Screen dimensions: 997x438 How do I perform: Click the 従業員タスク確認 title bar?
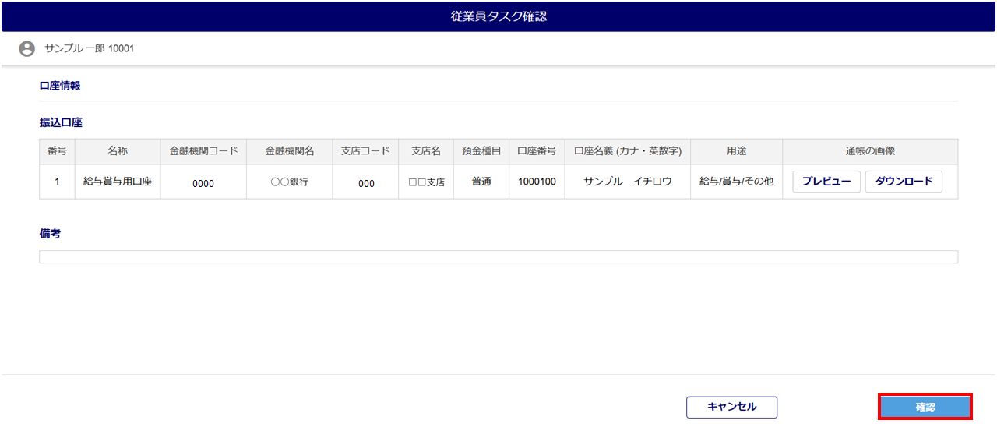pyautogui.click(x=498, y=16)
